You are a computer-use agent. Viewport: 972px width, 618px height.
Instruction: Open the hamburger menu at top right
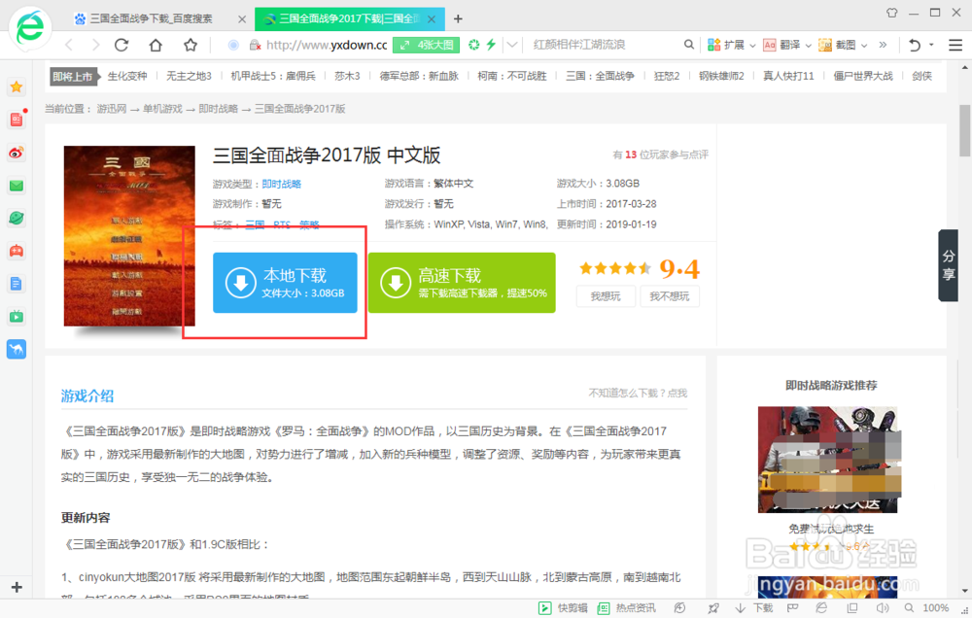(x=955, y=45)
